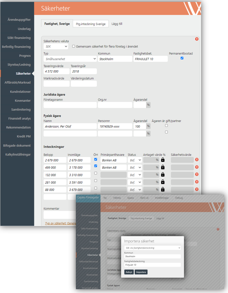Remove the 2 679 000 inteckning row
The image size is (228, 293).
(x=197, y=160)
